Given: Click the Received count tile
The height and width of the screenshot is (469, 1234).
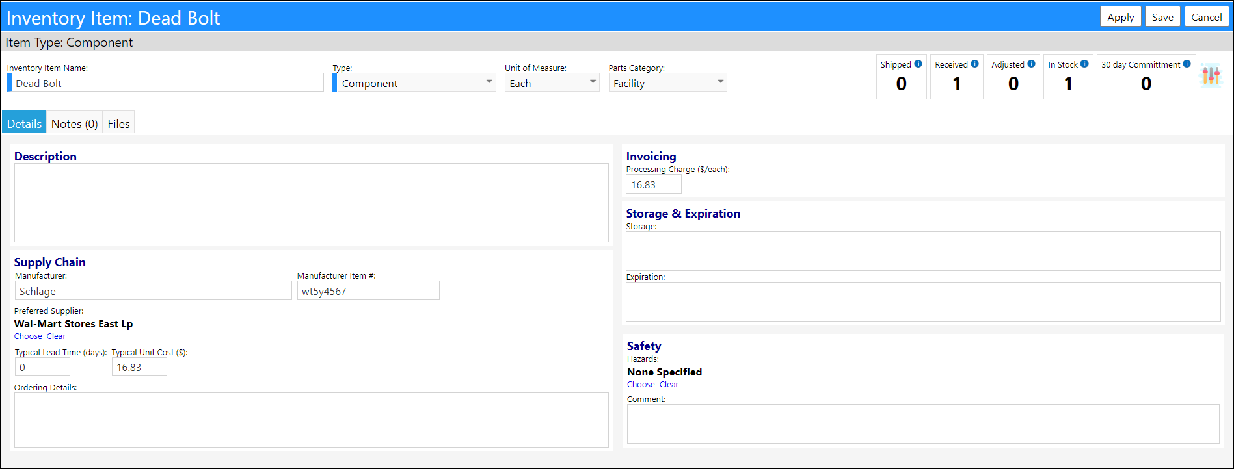Looking at the screenshot, I should pyautogui.click(x=957, y=77).
